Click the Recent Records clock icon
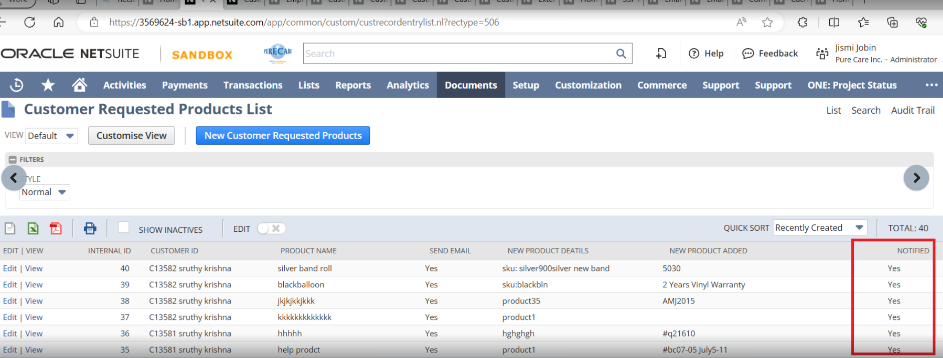This screenshot has width=943, height=358. [x=17, y=85]
